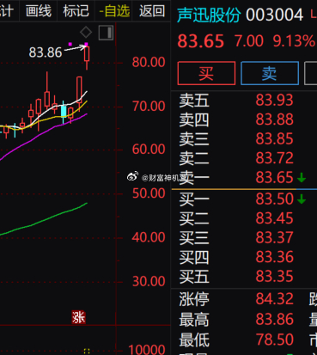The height and width of the screenshot is (355, 317).
Task: Click the 卖一 row label
Action: coord(194,177)
